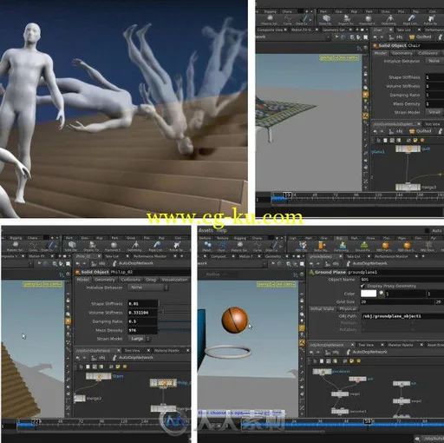
Task: Open Initialize Behavior dropdown for Chair
Action: pyautogui.click(x=434, y=61)
